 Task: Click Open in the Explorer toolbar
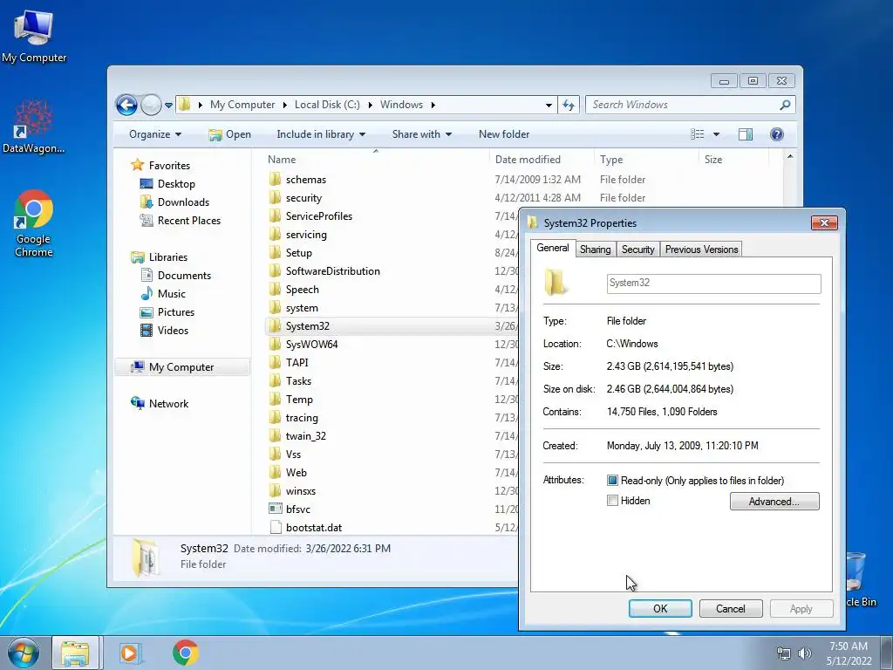click(229, 134)
